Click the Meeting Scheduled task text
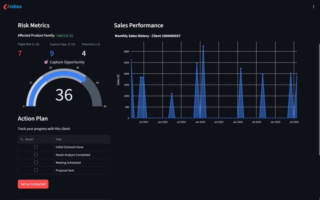Viewport: 320px width, 200px height. coord(68,162)
